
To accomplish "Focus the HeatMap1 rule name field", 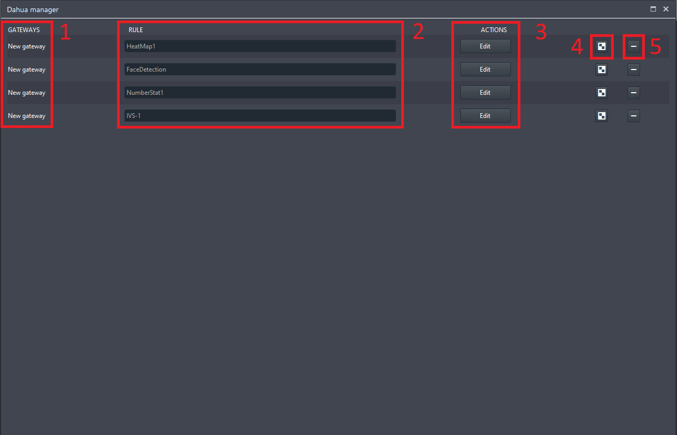I will (260, 46).
